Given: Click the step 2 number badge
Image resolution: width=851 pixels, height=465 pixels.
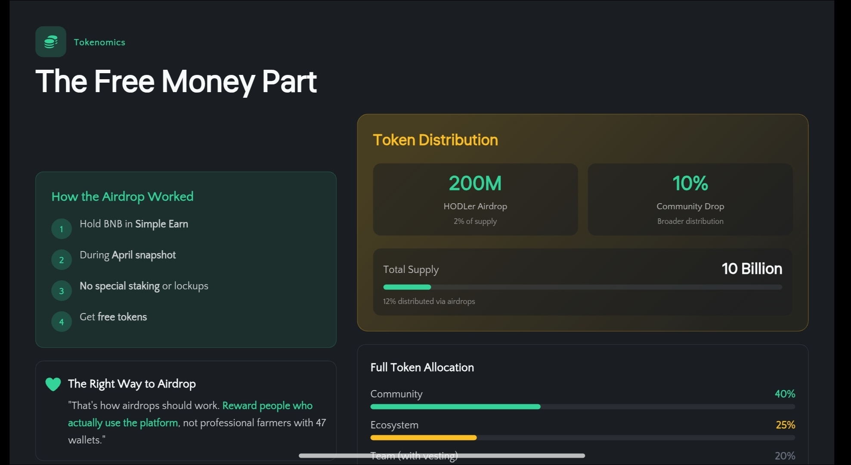Looking at the screenshot, I should tap(62, 260).
